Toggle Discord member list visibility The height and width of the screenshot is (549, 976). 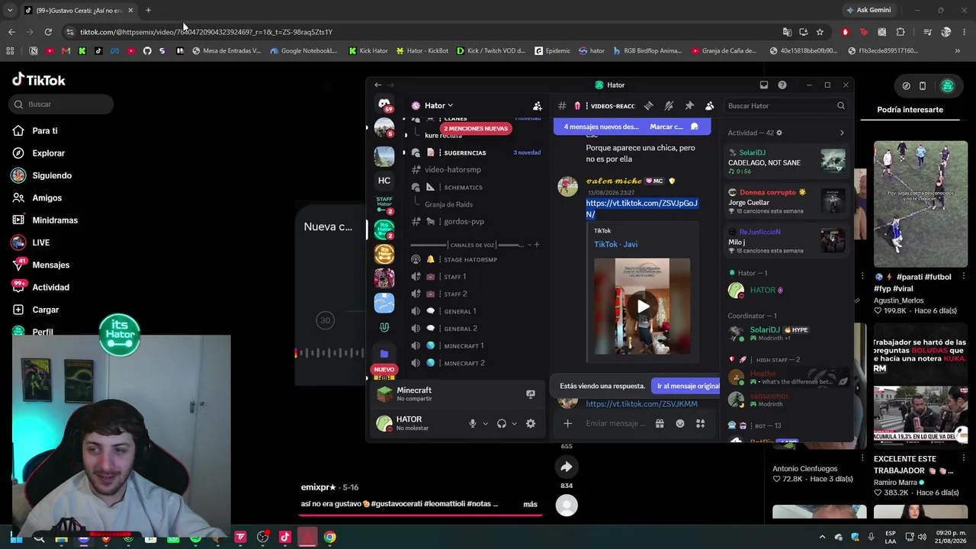click(709, 106)
